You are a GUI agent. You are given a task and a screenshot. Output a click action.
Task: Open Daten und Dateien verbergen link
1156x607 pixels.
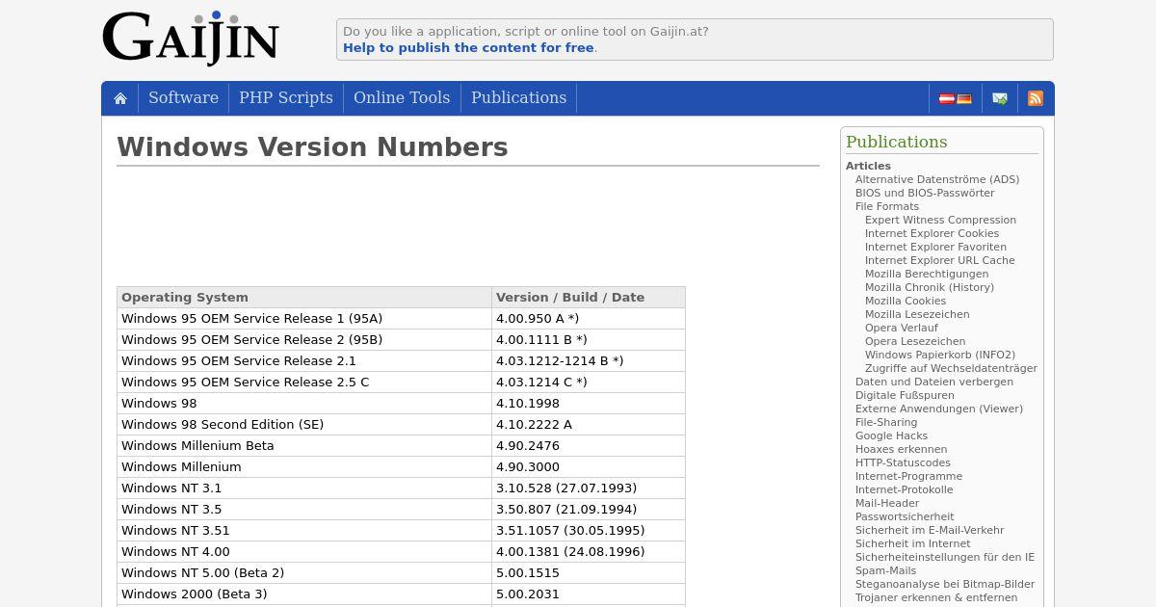pos(934,382)
